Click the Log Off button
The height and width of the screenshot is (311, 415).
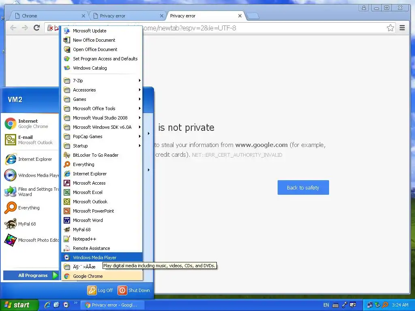tap(101, 290)
